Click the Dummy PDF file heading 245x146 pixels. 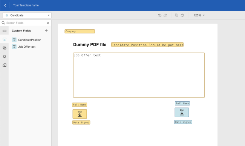click(90, 45)
